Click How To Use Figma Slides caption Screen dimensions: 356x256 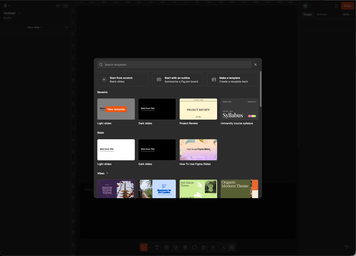tap(195, 164)
